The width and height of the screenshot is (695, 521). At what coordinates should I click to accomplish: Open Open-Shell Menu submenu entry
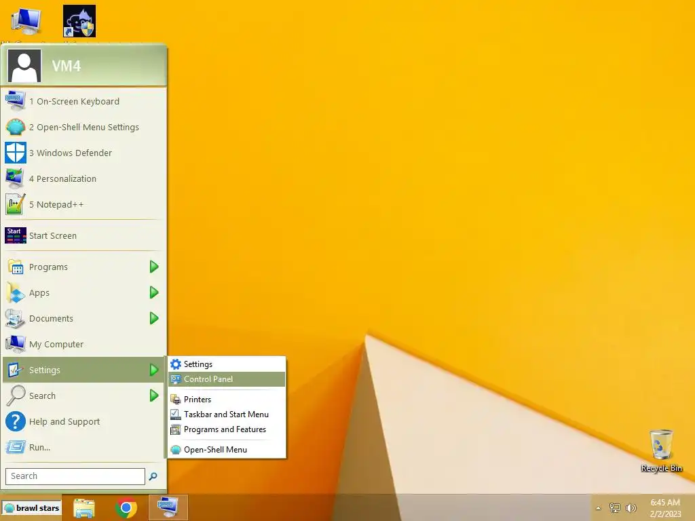227,450
